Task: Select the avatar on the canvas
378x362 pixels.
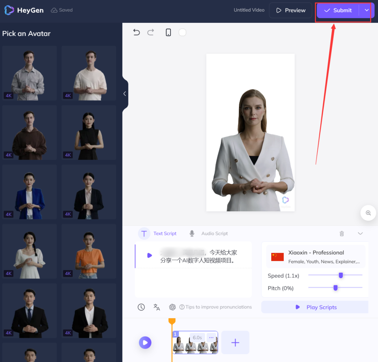Action: point(253,150)
